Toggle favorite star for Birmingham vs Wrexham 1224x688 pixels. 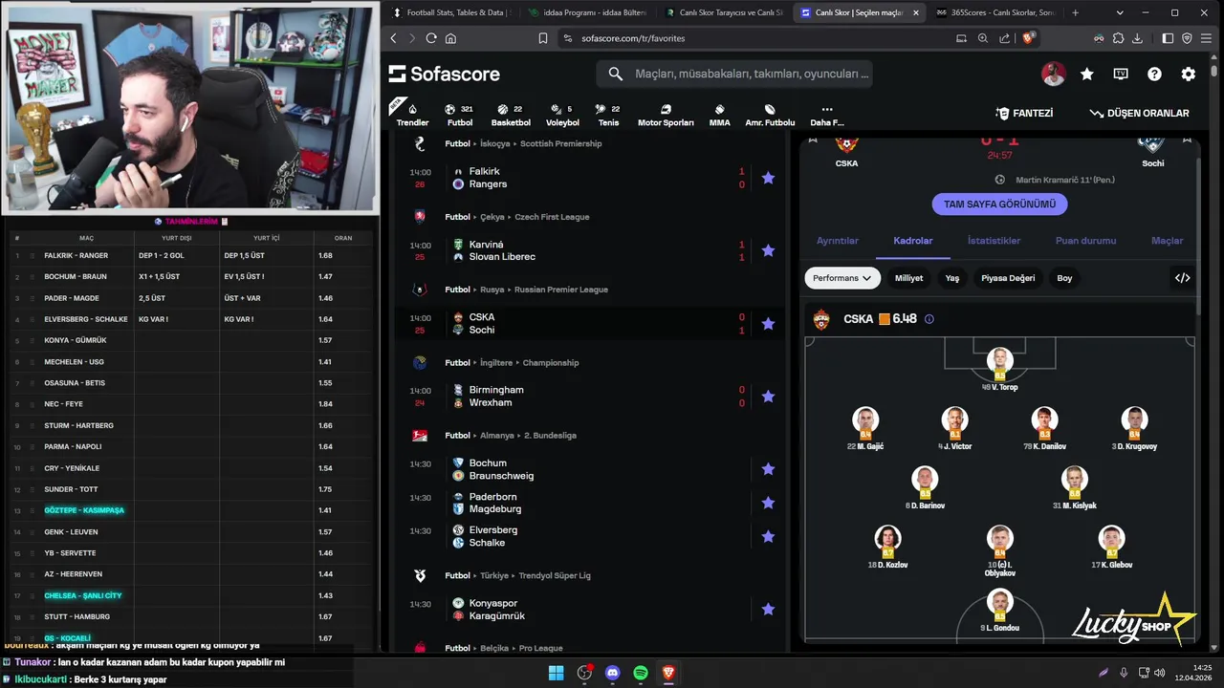768,397
